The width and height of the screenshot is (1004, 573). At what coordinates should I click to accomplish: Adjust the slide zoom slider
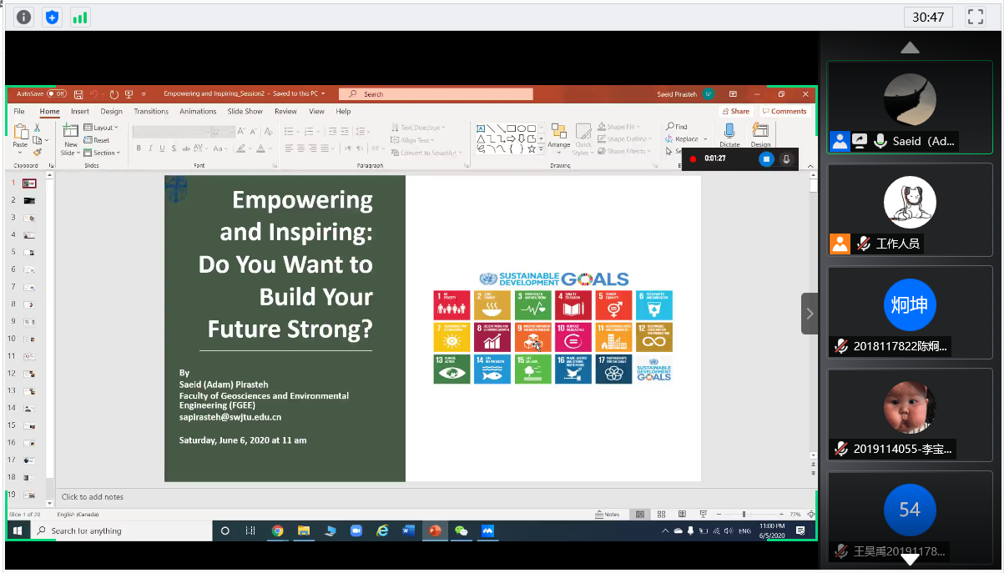tap(743, 514)
